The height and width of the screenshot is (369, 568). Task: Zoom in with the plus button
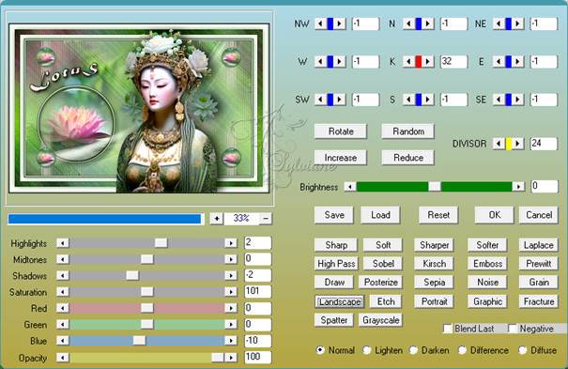(x=217, y=219)
